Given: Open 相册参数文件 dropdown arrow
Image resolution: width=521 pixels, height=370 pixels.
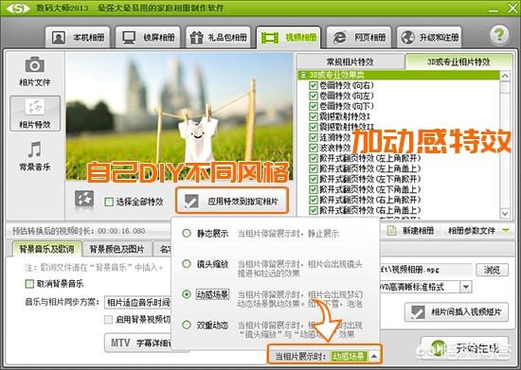Looking at the screenshot, I should click(506, 230).
